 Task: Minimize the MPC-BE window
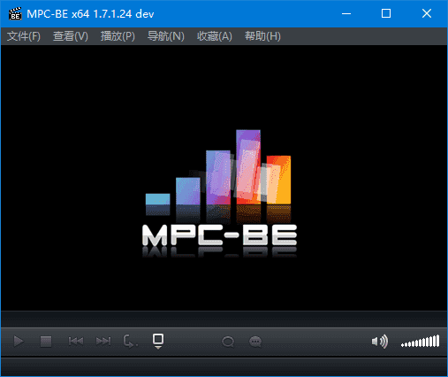(x=346, y=13)
